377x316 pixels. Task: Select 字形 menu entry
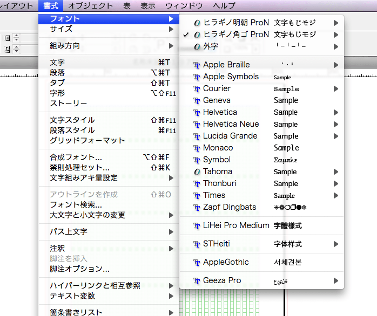point(109,93)
